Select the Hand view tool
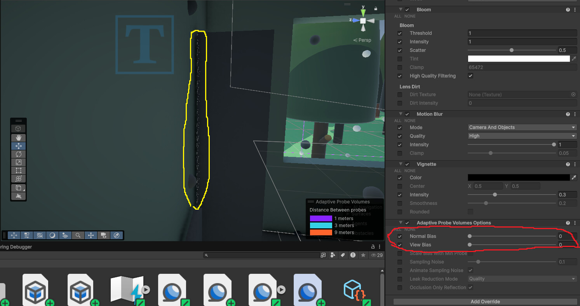The height and width of the screenshot is (306, 580). [18, 137]
